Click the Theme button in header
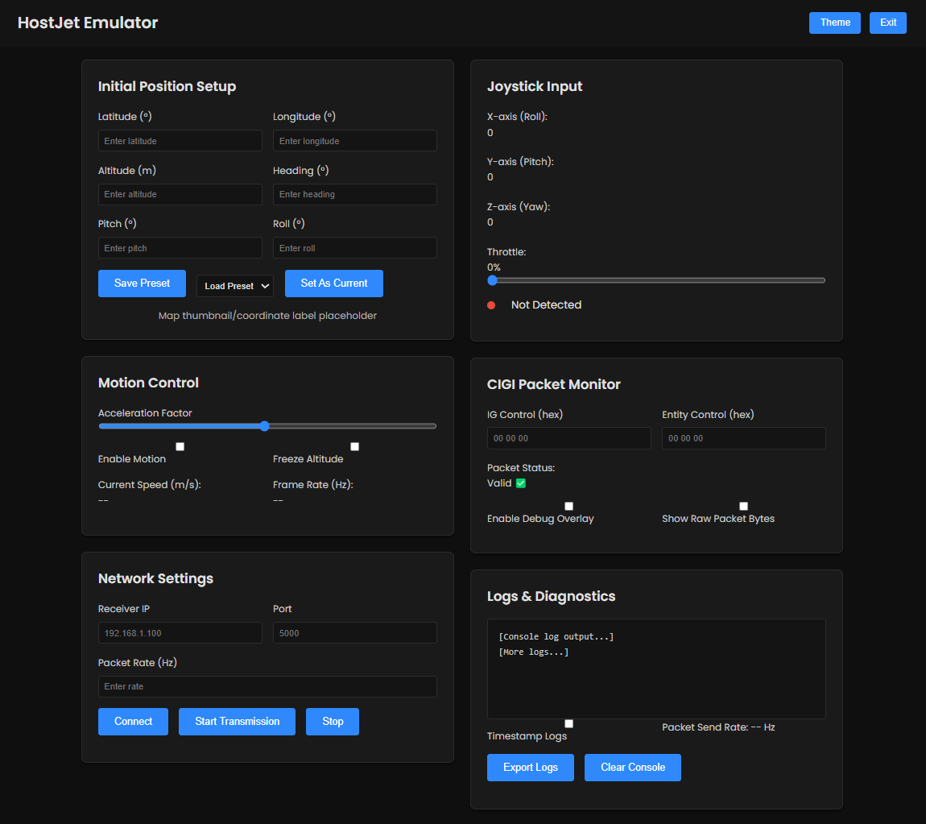Image resolution: width=926 pixels, height=824 pixels. pyautogui.click(x=834, y=23)
